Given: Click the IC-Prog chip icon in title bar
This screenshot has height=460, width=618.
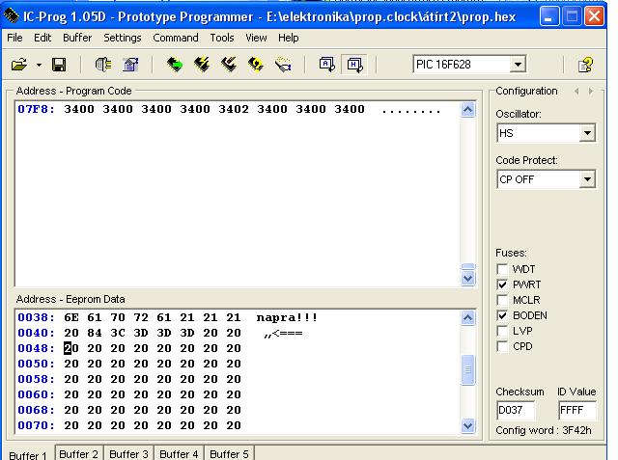Looking at the screenshot, I should (11, 15).
